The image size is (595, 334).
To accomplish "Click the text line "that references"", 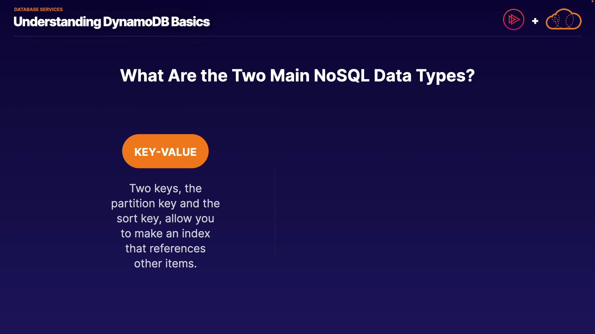I will (x=165, y=249).
